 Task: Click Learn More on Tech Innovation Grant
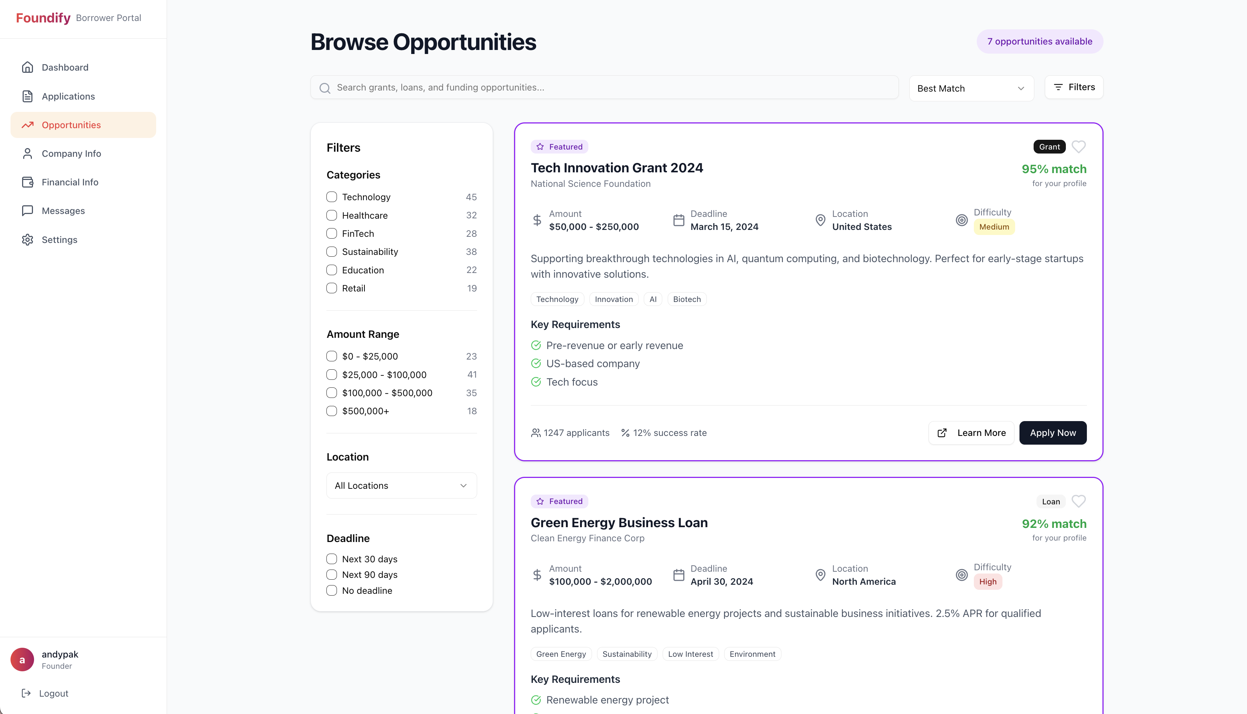(x=971, y=433)
